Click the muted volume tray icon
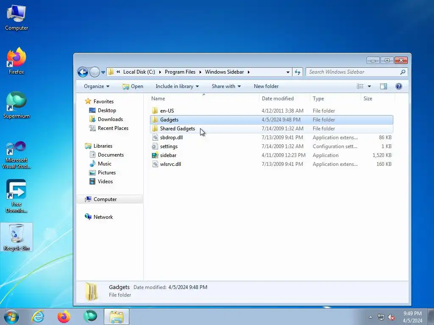 pos(391,317)
